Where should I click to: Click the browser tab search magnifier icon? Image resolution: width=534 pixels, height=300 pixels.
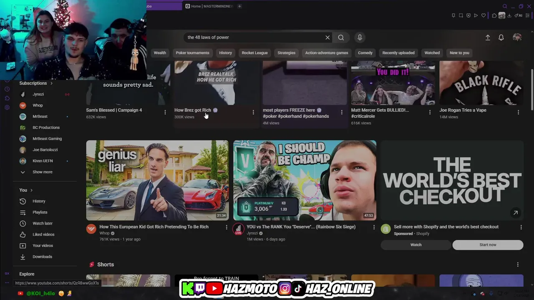click(x=505, y=6)
